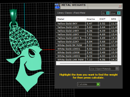Close the Metal Weights panel
Screen dimensions: 130x97
tap(120, 6)
